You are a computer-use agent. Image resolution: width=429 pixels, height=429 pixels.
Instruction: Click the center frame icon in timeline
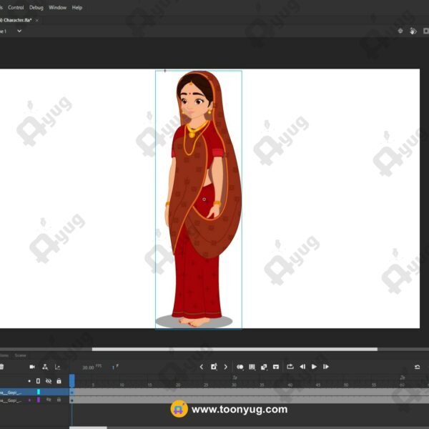(x=276, y=367)
